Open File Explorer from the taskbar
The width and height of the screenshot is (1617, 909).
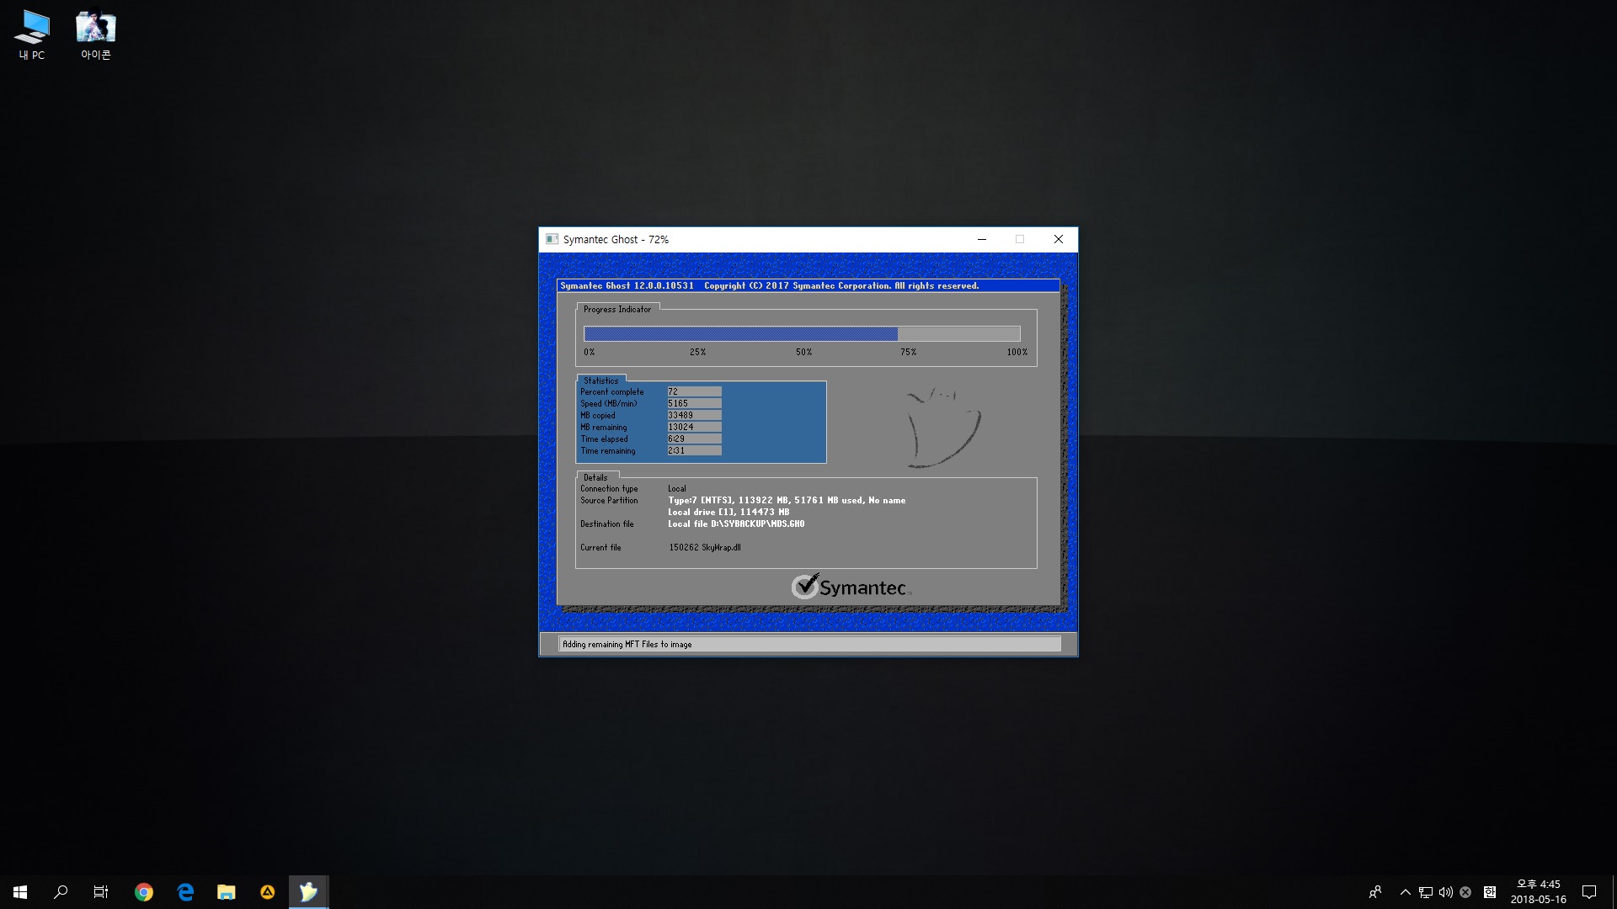tap(227, 892)
